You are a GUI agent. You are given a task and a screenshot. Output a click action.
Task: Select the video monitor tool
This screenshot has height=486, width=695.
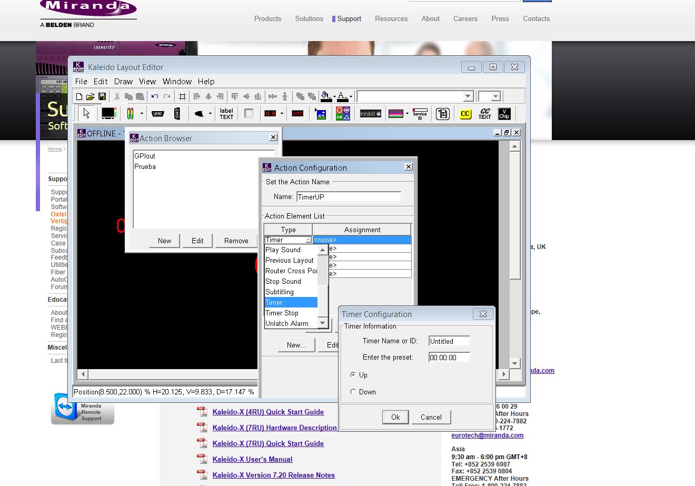pyautogui.click(x=108, y=113)
